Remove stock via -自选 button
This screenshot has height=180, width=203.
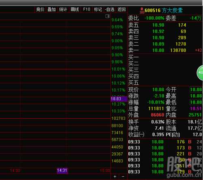[x=110, y=9]
